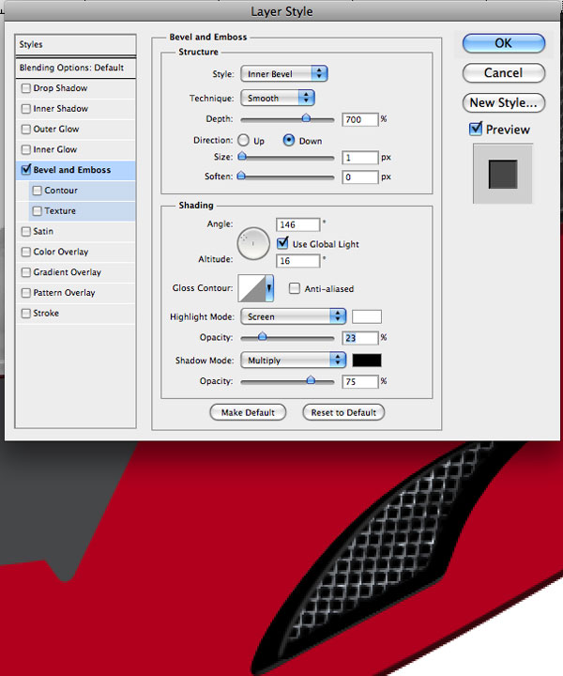Viewport: 563px width, 676px height.
Task: Click the Gloss Contour curve thumbnail
Action: point(252,288)
